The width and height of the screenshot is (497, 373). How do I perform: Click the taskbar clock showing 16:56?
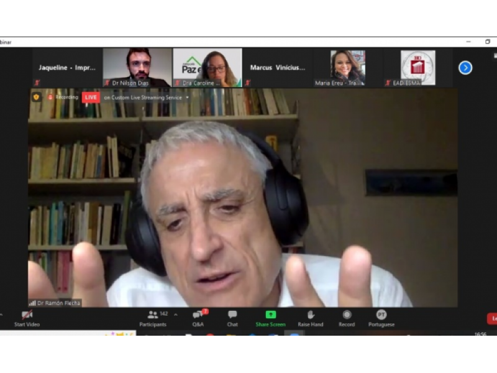pos(480,334)
